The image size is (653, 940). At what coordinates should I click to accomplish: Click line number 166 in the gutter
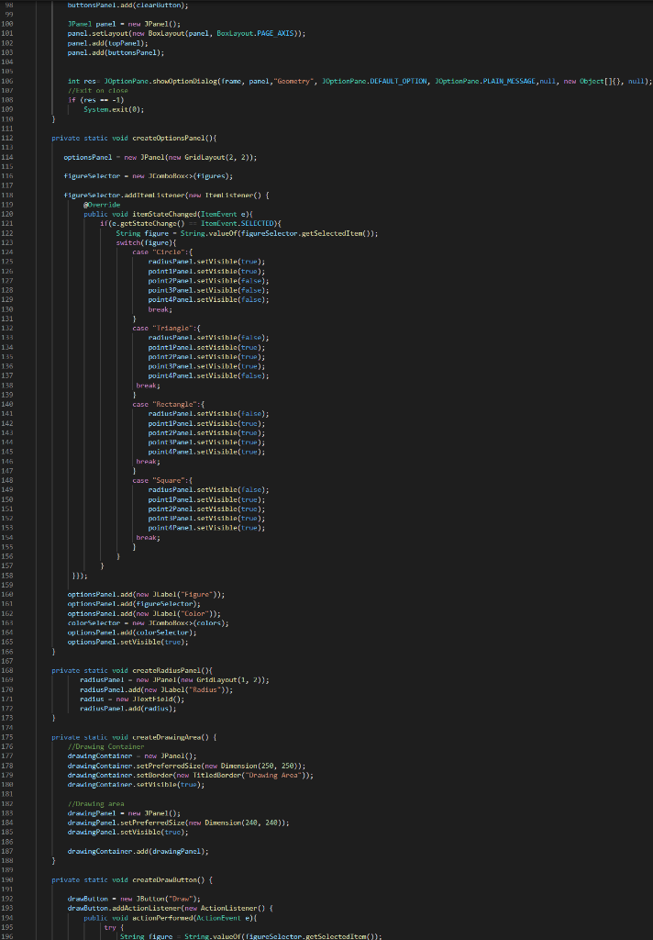pos(7,652)
